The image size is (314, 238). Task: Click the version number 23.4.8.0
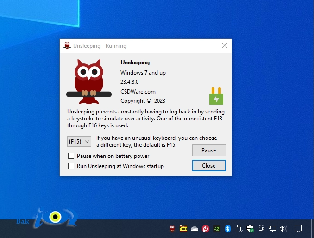129,82
